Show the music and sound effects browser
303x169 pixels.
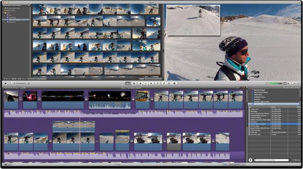[x=285, y=83]
